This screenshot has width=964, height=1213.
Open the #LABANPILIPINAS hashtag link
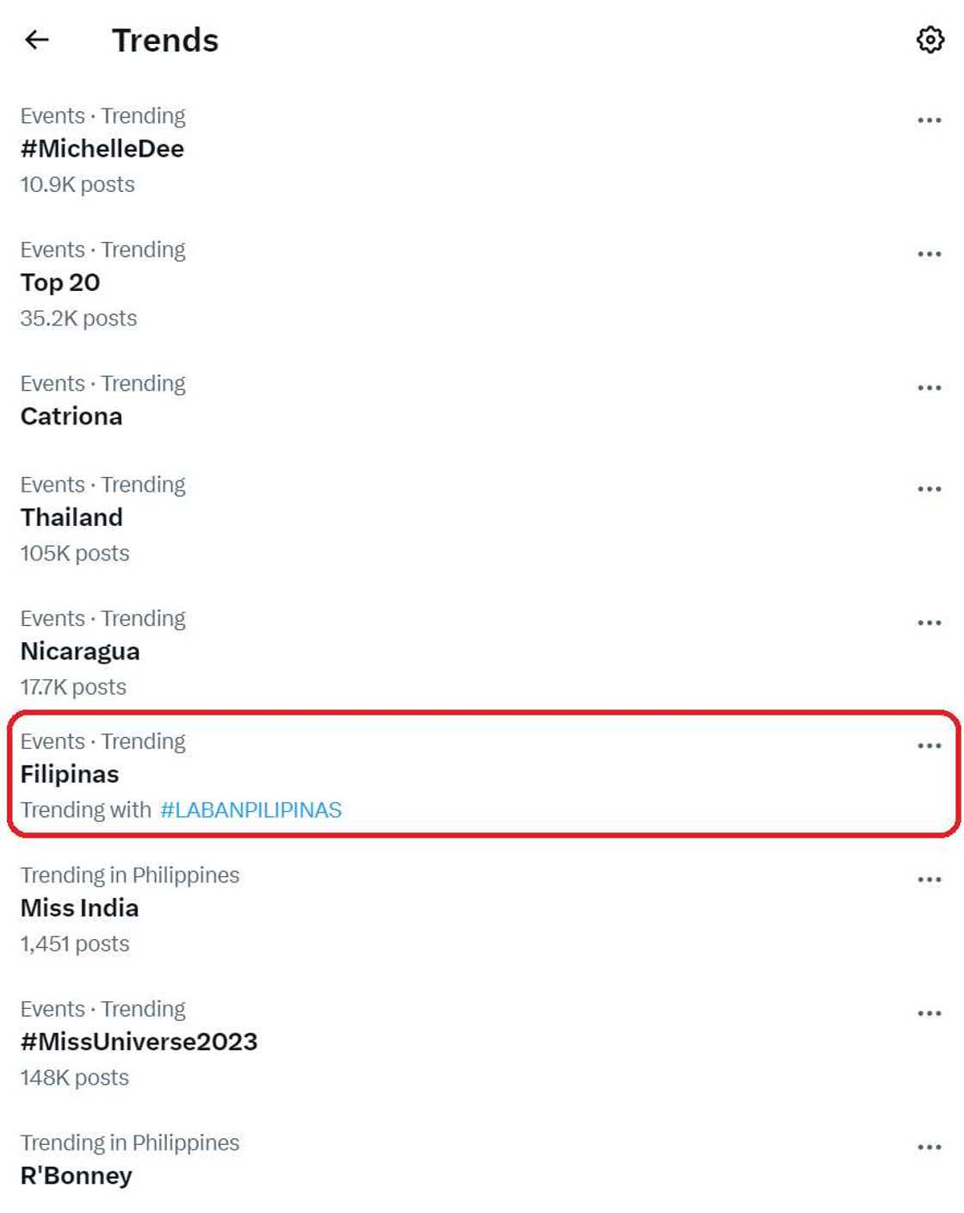point(250,810)
